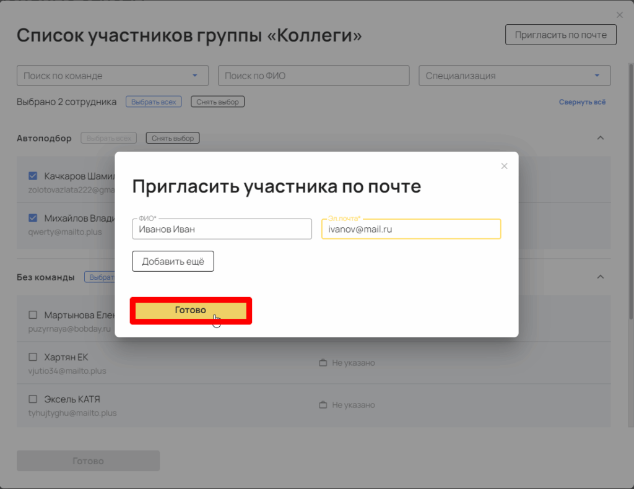Collapse the Без команды section chevron
The height and width of the screenshot is (489, 634).
(x=599, y=277)
